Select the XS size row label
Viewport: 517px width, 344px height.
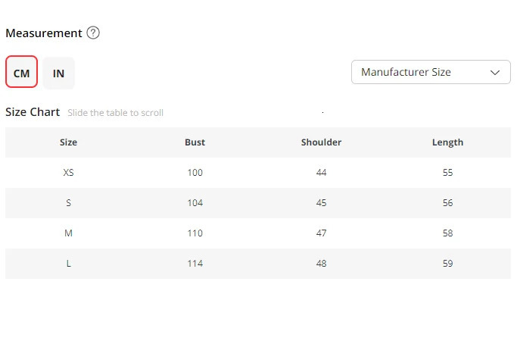pos(69,173)
